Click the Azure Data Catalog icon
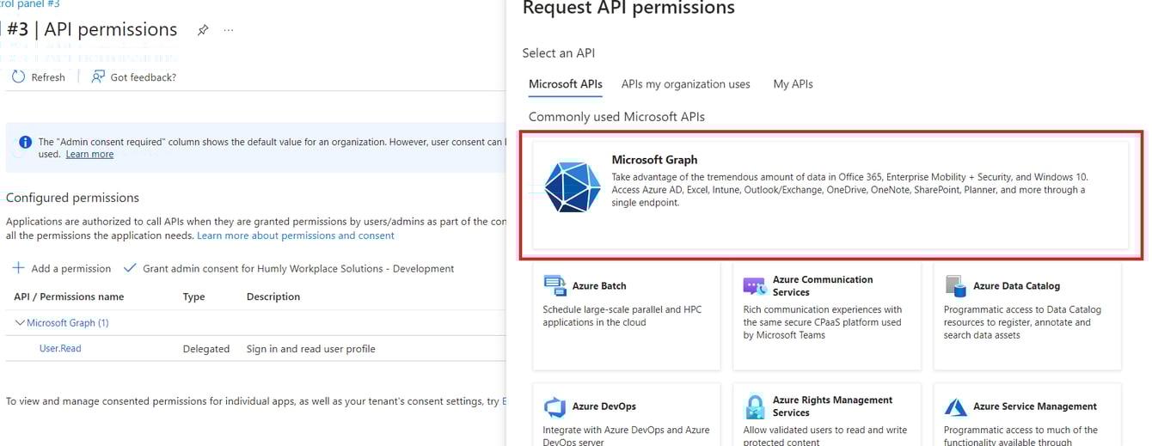The width and height of the screenshot is (1152, 446). [x=955, y=286]
